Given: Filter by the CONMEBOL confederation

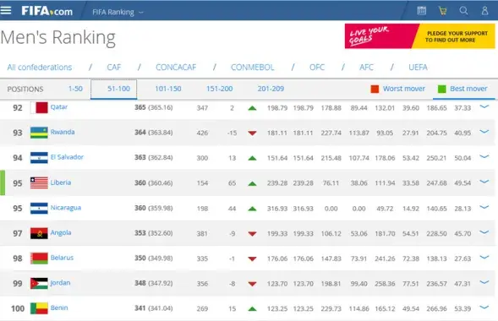Looking at the screenshot, I should tap(253, 68).
